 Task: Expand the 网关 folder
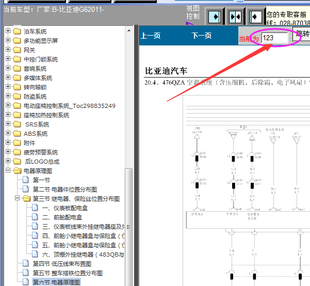(8, 50)
